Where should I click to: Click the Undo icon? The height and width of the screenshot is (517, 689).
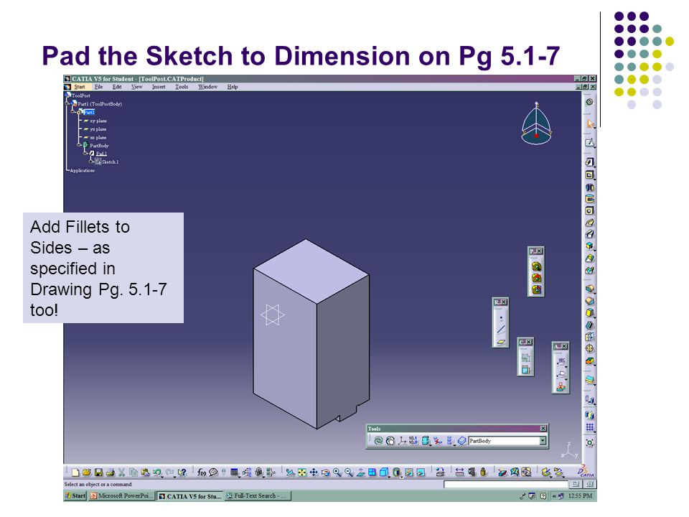click(x=156, y=472)
